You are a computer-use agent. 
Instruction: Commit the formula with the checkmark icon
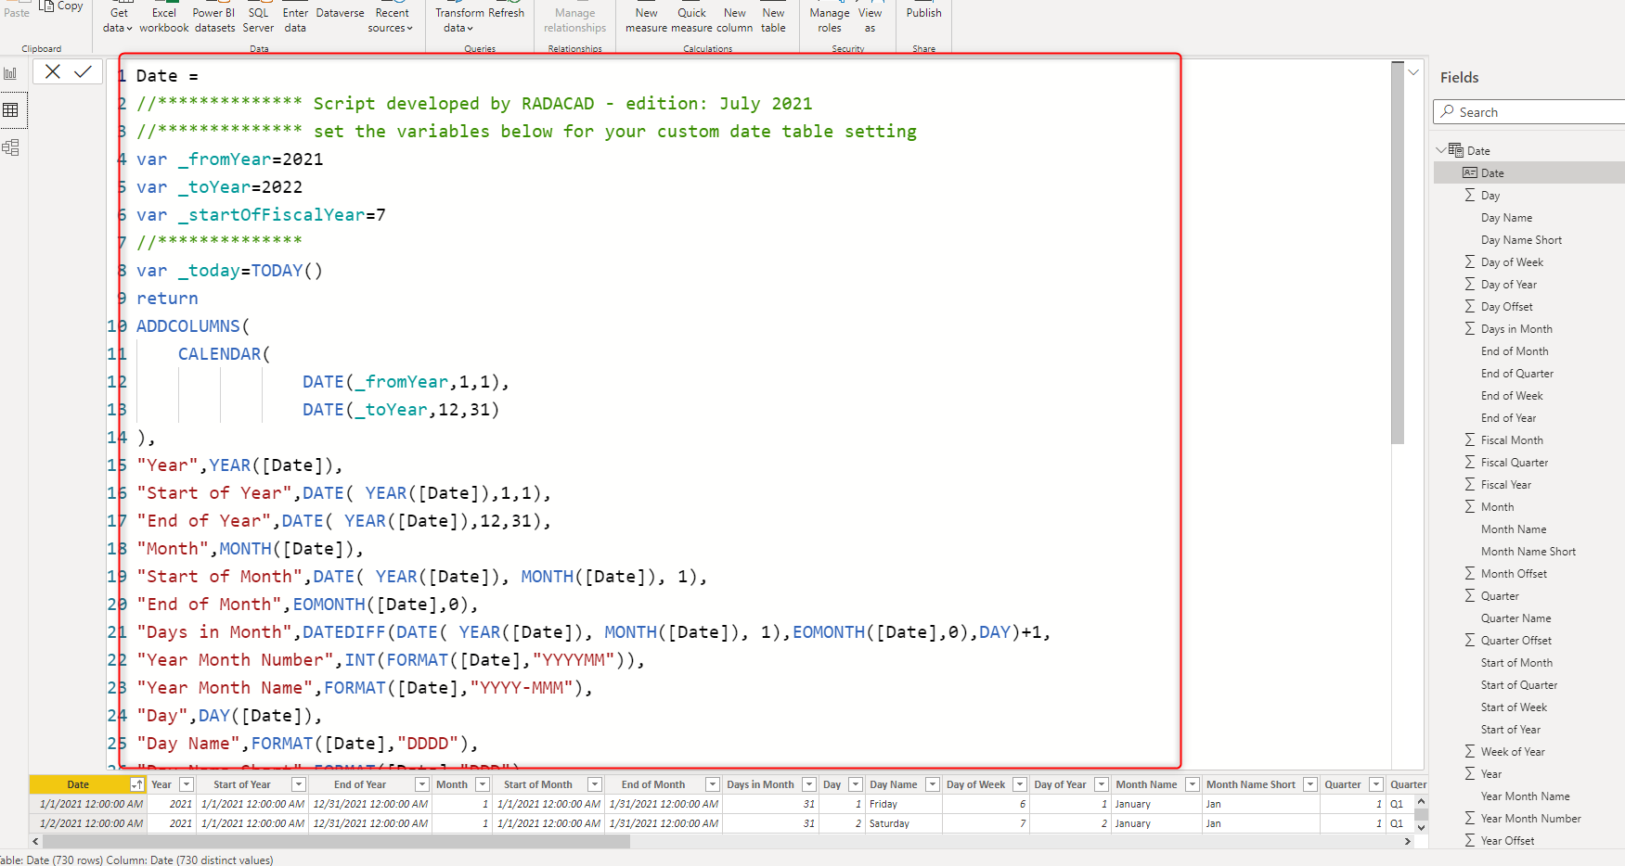(83, 72)
